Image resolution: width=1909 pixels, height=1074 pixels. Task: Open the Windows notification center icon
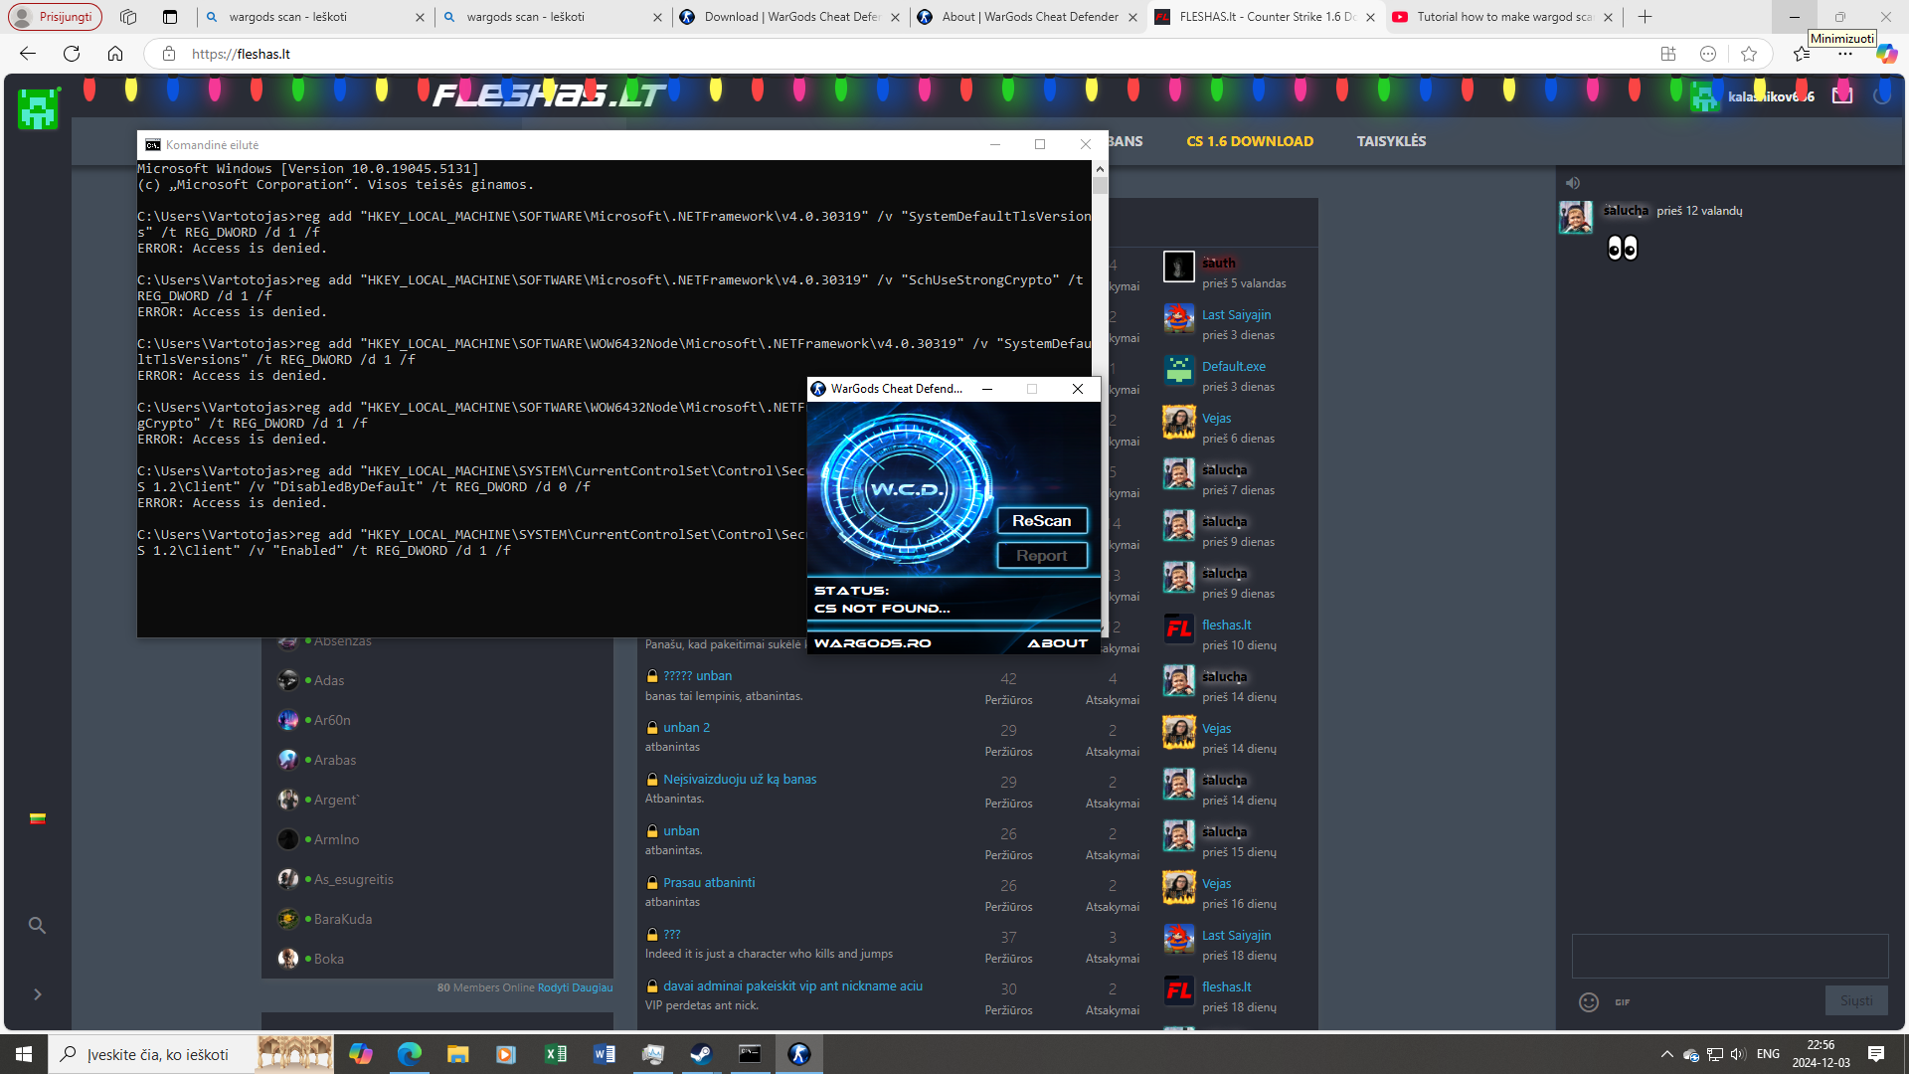click(x=1876, y=1054)
